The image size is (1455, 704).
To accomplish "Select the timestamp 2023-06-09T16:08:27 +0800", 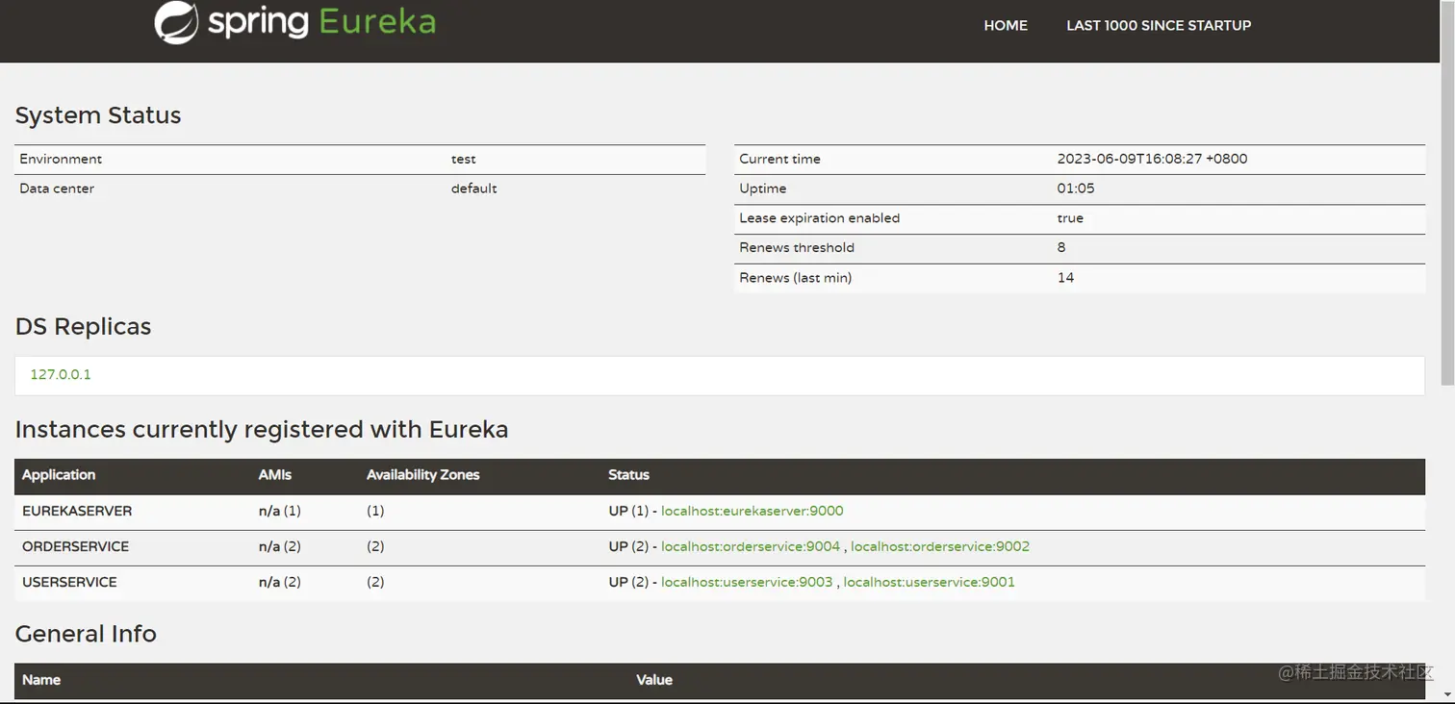I will pyautogui.click(x=1153, y=159).
